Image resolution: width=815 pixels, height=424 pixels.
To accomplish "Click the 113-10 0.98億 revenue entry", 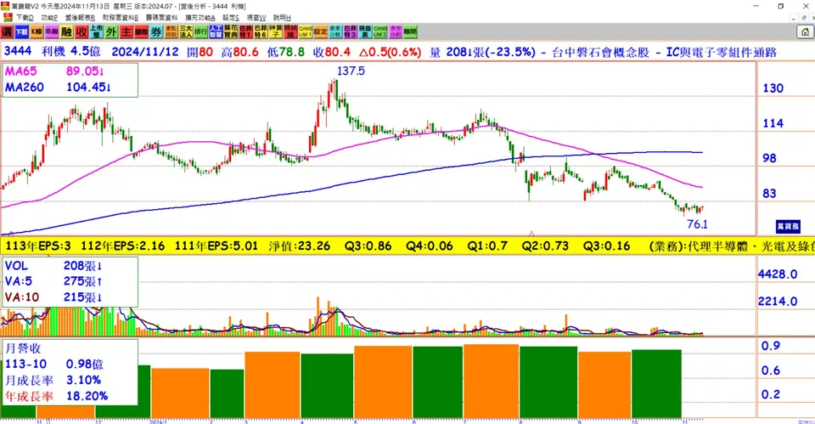I will click(54, 365).
